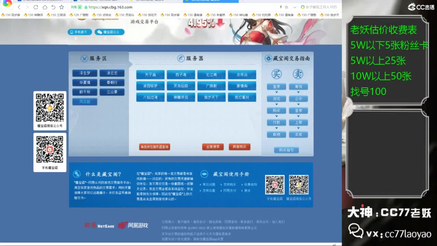Choose the 独步天下 server

point(211,97)
